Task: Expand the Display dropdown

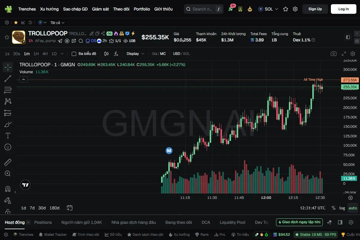Action: click(135, 54)
